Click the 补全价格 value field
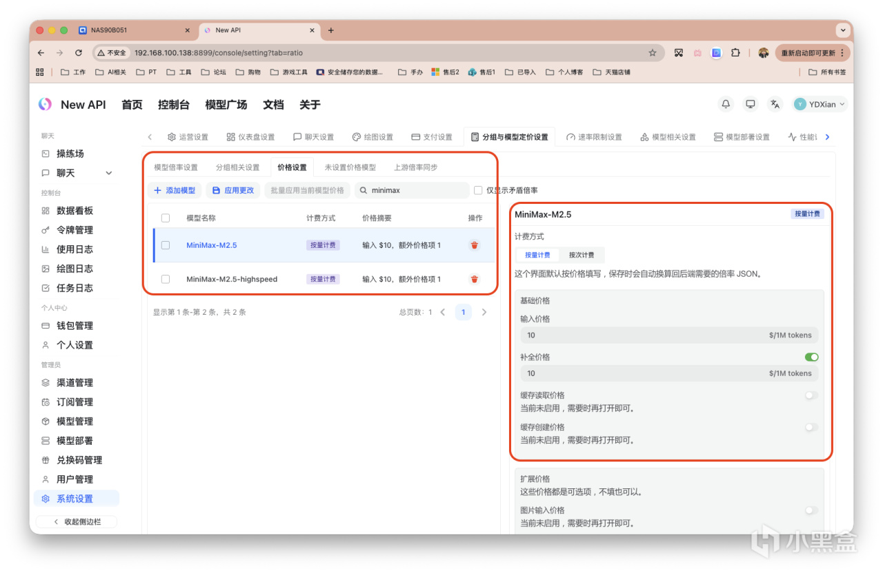883x573 pixels. click(669, 373)
